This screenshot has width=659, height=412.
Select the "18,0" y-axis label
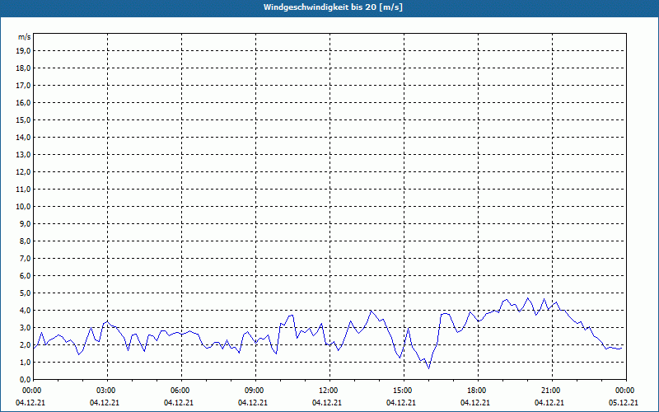(x=24, y=68)
